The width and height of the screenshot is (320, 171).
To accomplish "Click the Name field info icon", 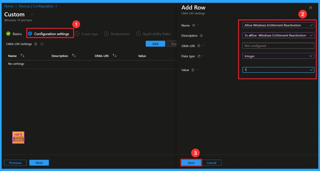I will [x=193, y=25].
